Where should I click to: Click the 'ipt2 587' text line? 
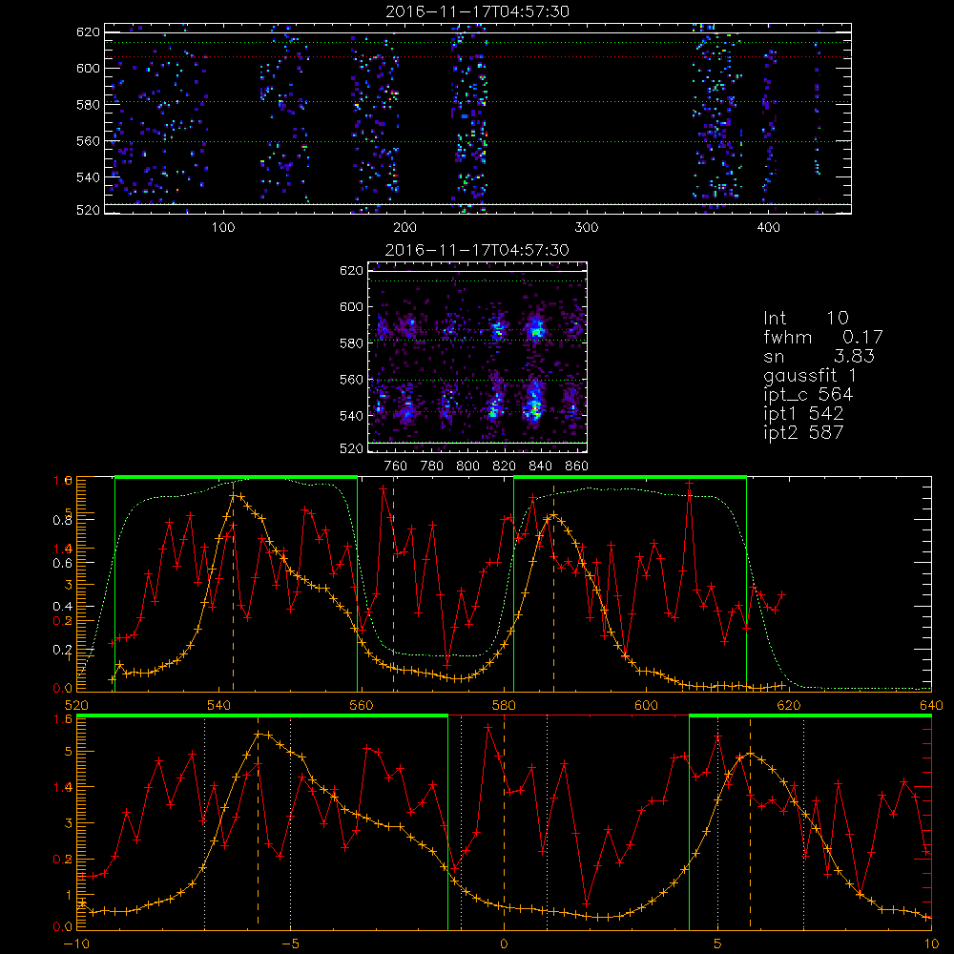803,432
